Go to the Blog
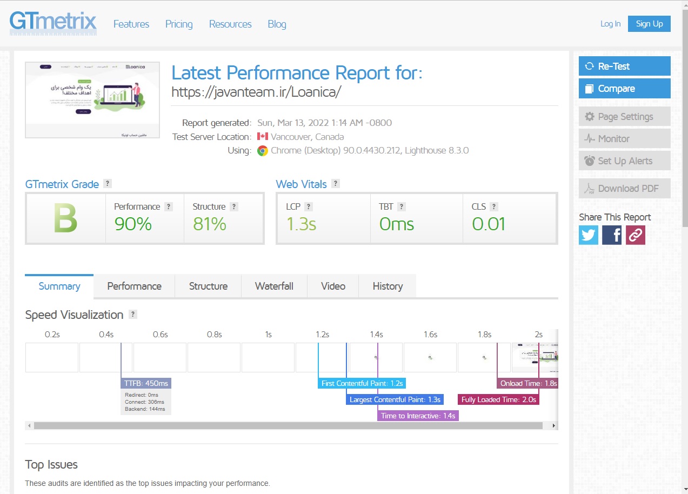The height and width of the screenshot is (494, 688). click(x=277, y=24)
